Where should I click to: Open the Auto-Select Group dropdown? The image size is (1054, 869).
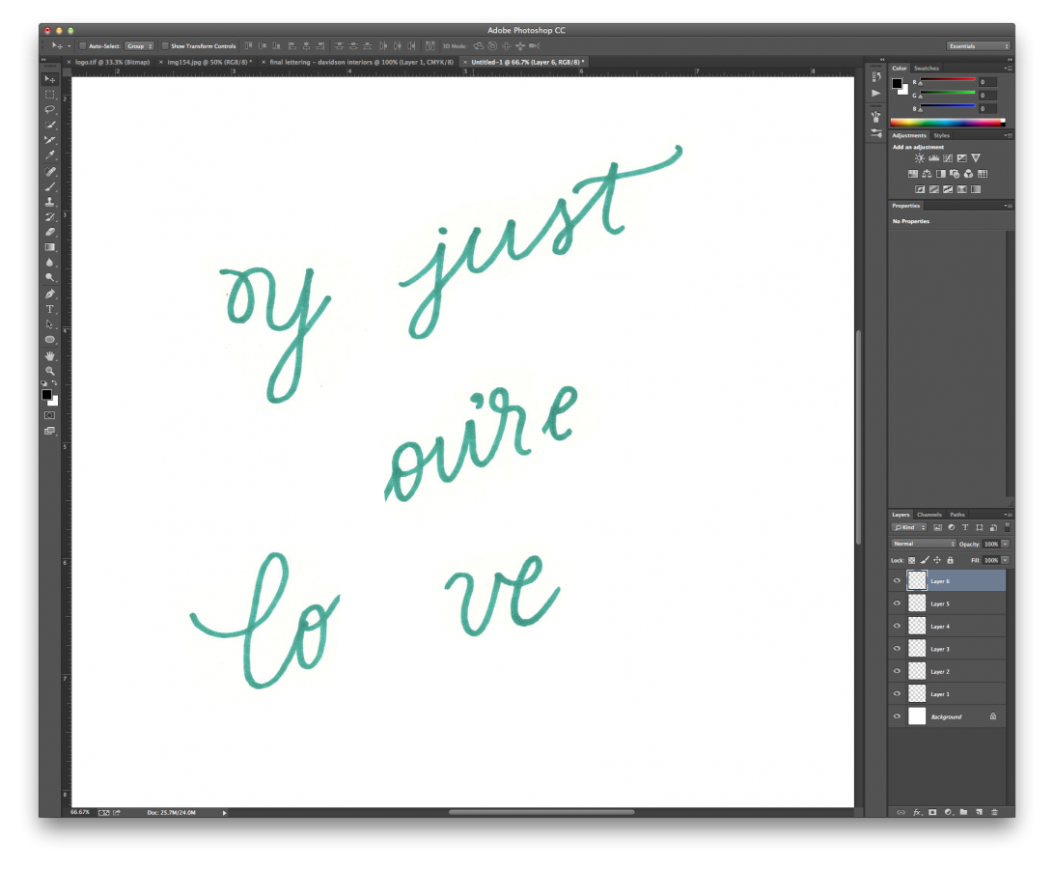point(139,45)
